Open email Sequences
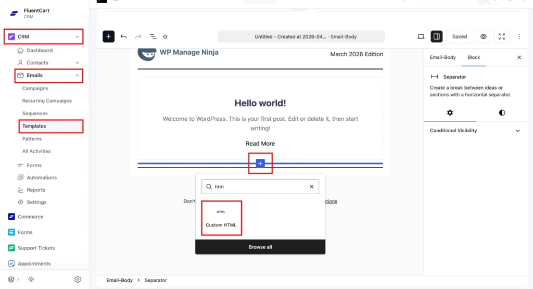The height and width of the screenshot is (289, 533). coord(35,113)
